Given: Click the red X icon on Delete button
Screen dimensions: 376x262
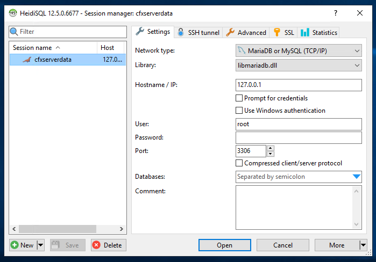Looking at the screenshot, I should pos(96,245).
